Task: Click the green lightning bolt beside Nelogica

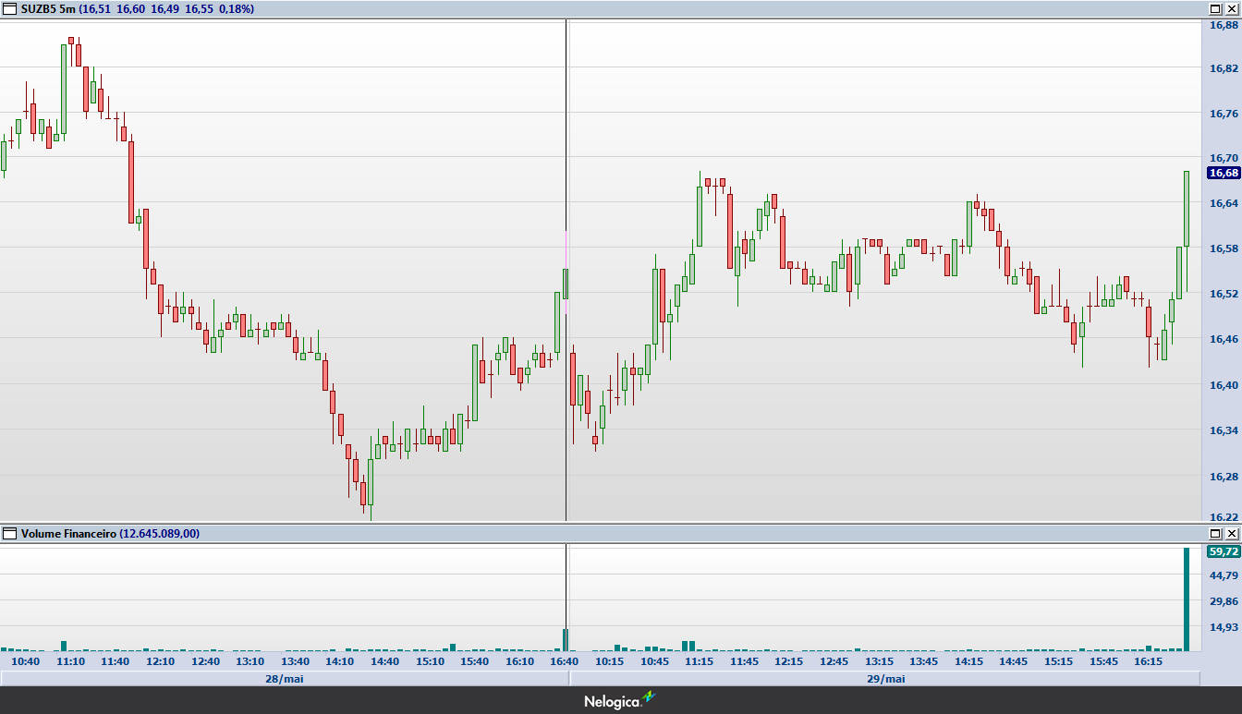Action: click(x=649, y=698)
